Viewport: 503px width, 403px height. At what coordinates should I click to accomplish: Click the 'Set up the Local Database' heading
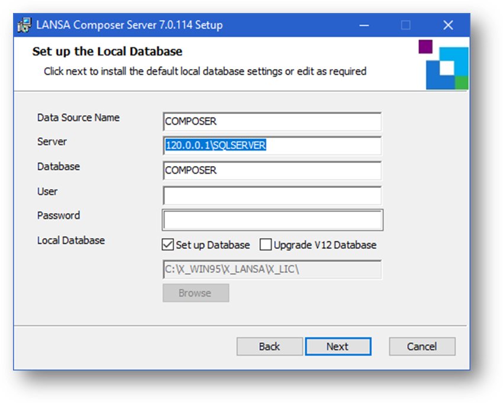(x=107, y=51)
